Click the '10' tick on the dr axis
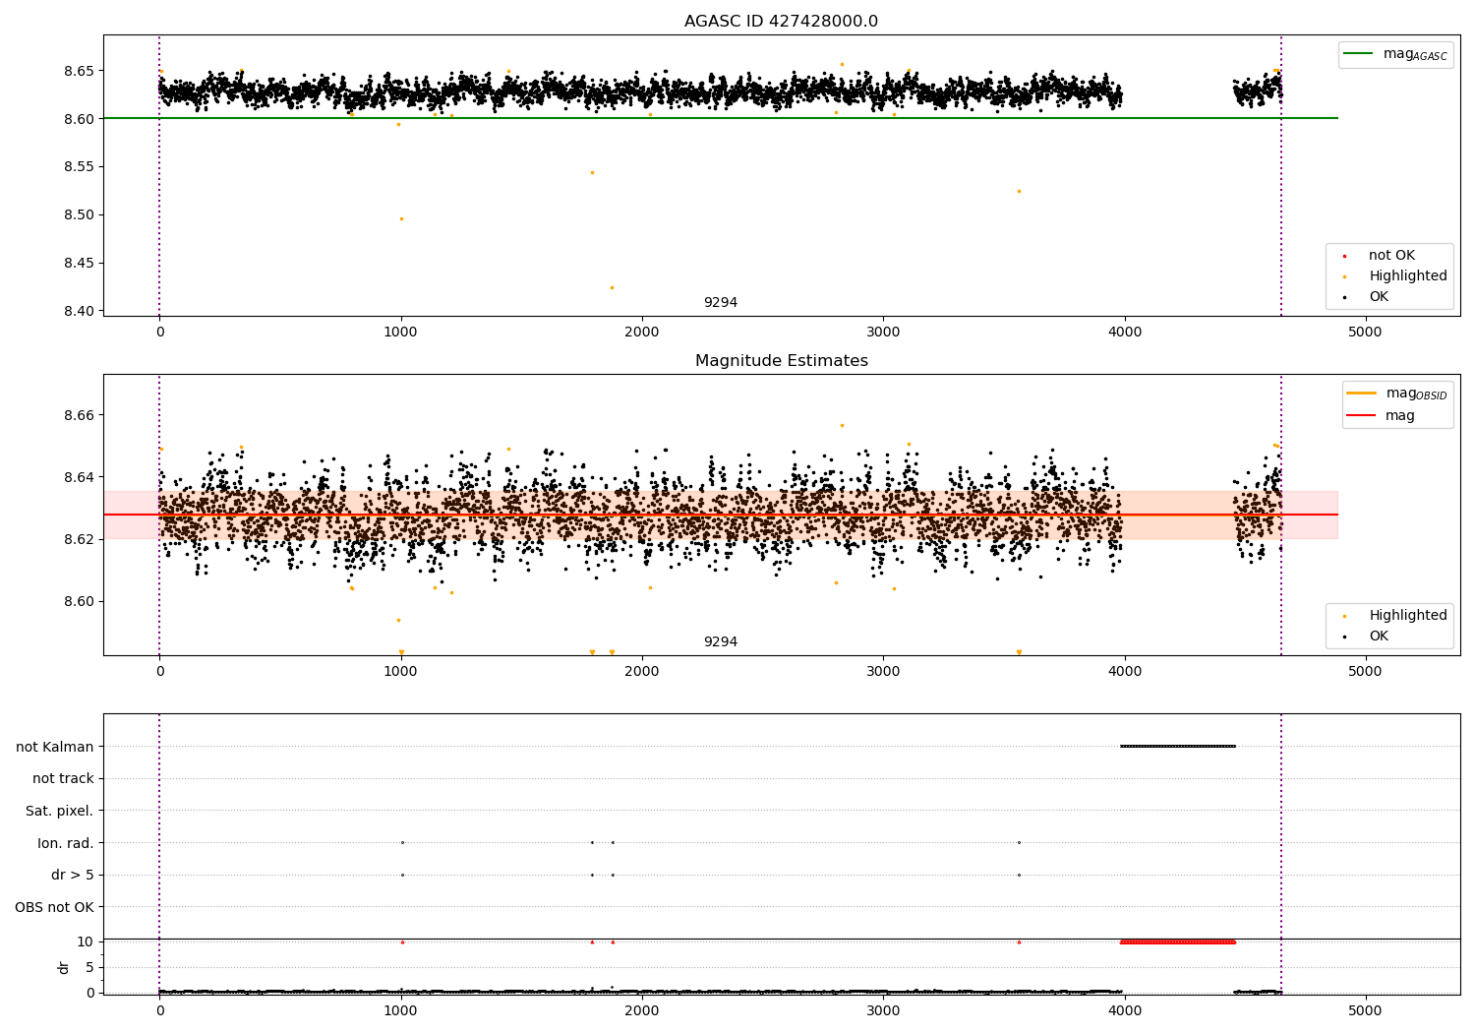Screen dimensions: 1475x1033 click(86, 942)
